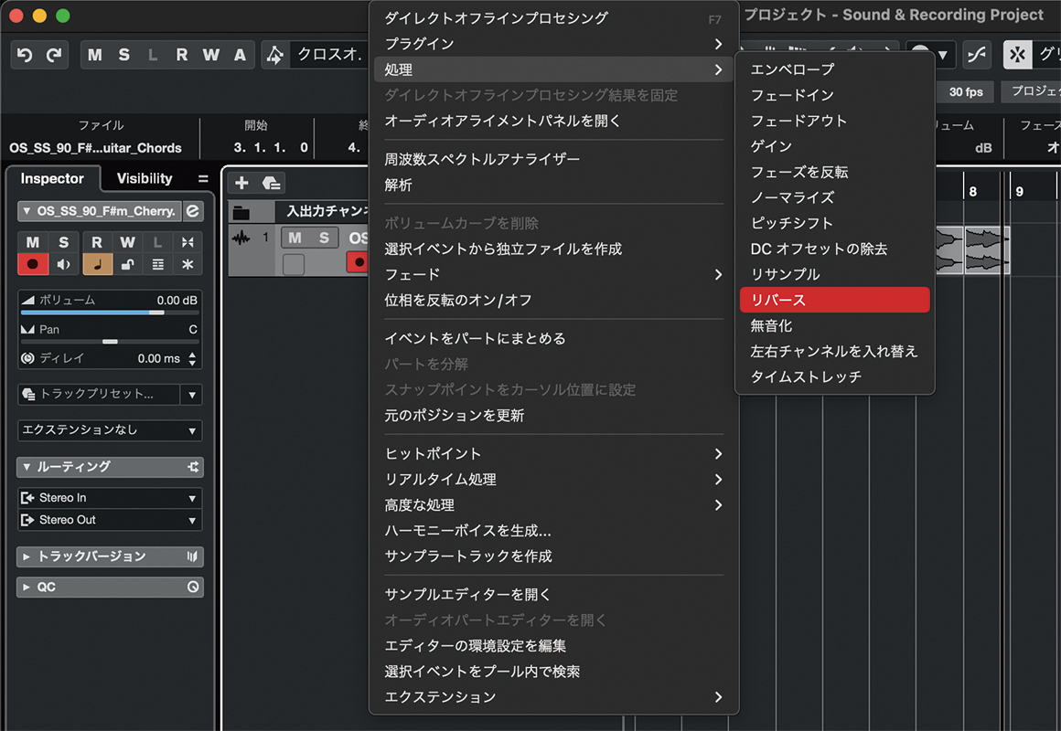Open the inspector setup equals icon

pos(203,178)
